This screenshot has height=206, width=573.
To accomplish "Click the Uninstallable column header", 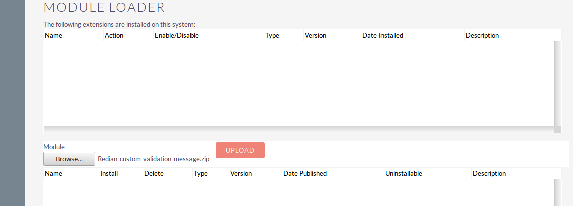I will (404, 173).
